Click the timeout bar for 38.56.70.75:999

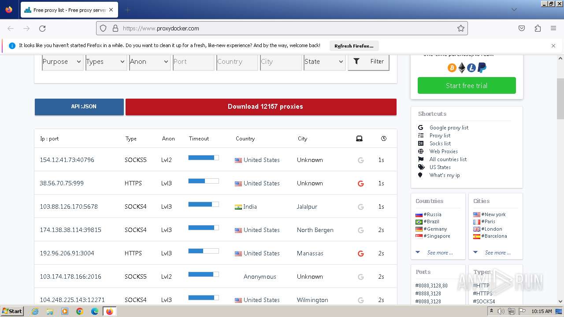click(x=204, y=181)
